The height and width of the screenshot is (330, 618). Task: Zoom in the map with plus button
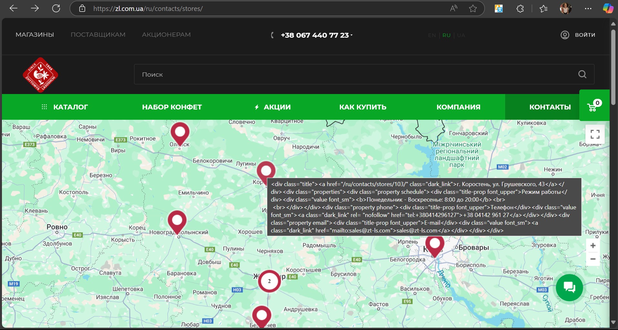point(593,246)
